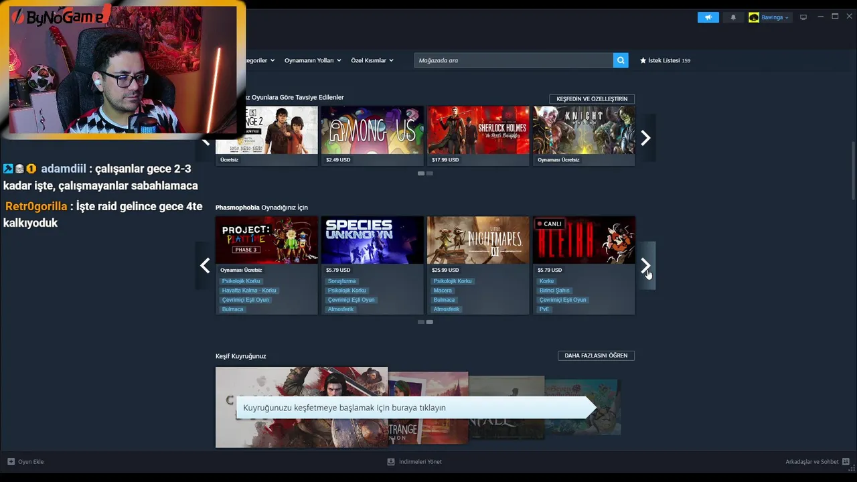Click the $25.99 USD price label
The image size is (857, 482).
coord(445,270)
